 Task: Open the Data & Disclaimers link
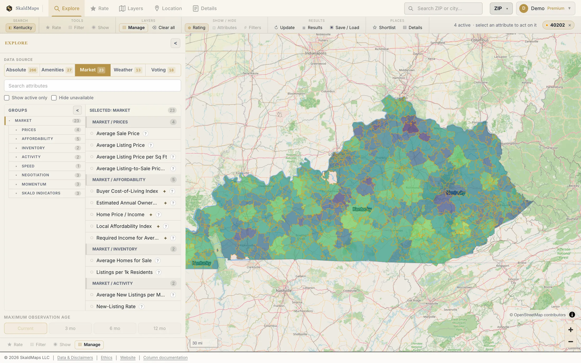pos(75,357)
